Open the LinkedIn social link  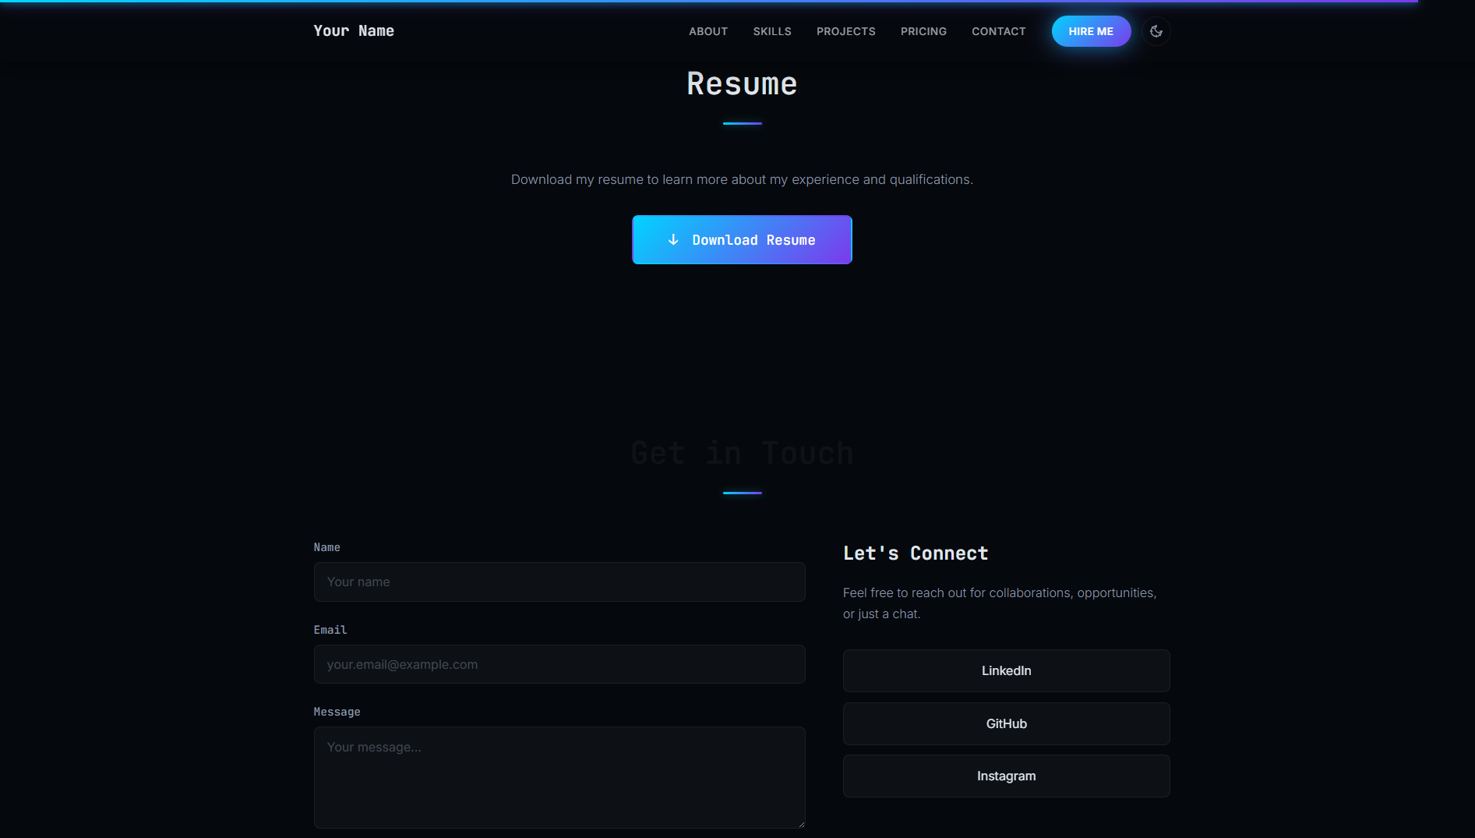(x=1006, y=670)
